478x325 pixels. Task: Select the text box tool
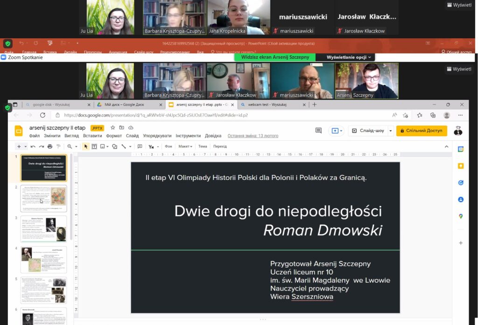(94, 146)
